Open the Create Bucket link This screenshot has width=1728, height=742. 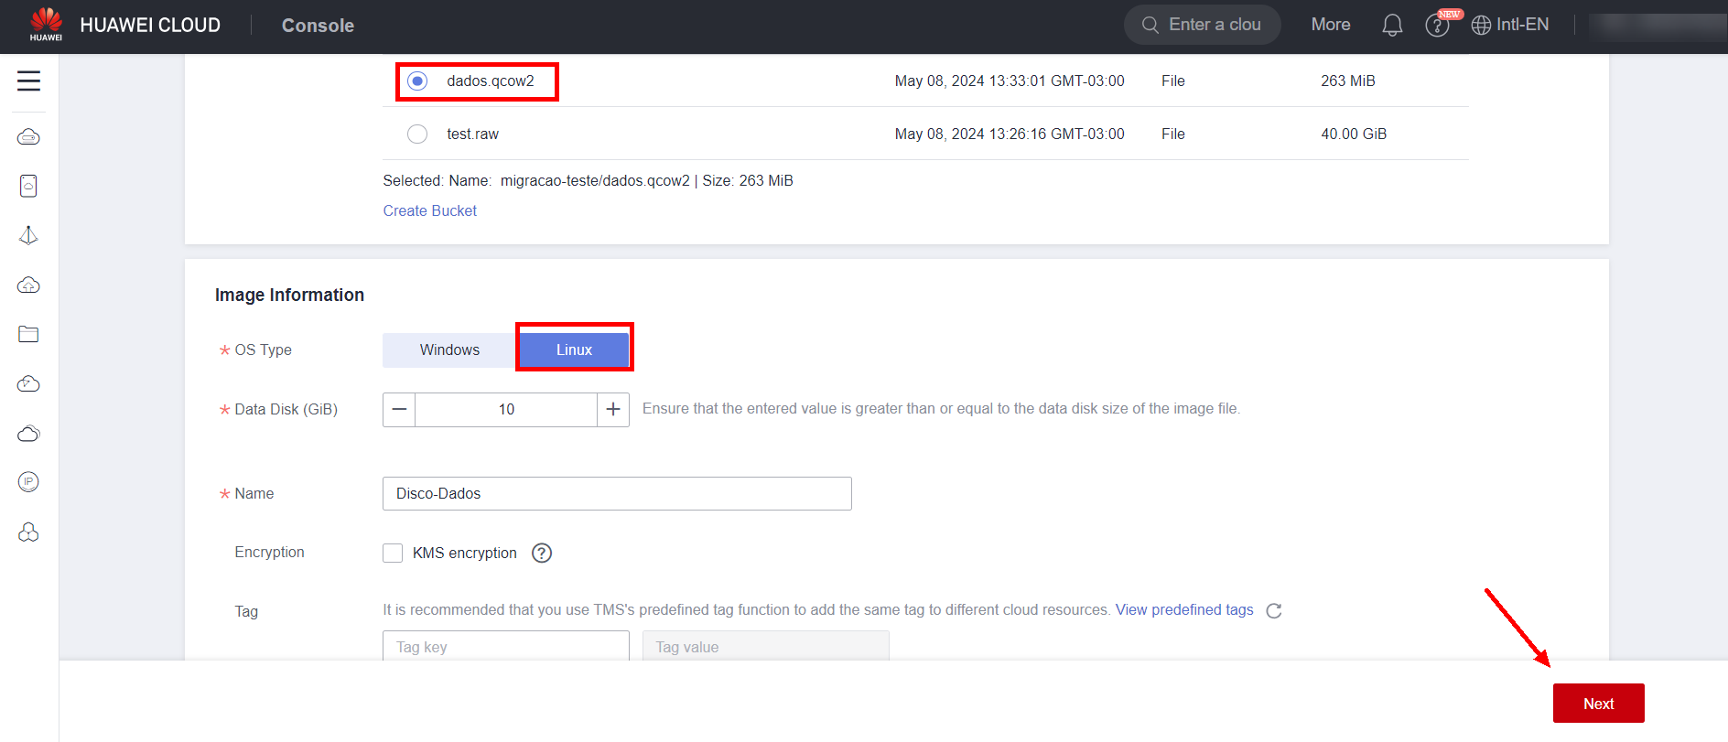(429, 211)
